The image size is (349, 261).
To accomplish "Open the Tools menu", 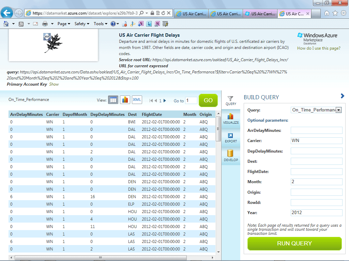I will click(x=101, y=24).
